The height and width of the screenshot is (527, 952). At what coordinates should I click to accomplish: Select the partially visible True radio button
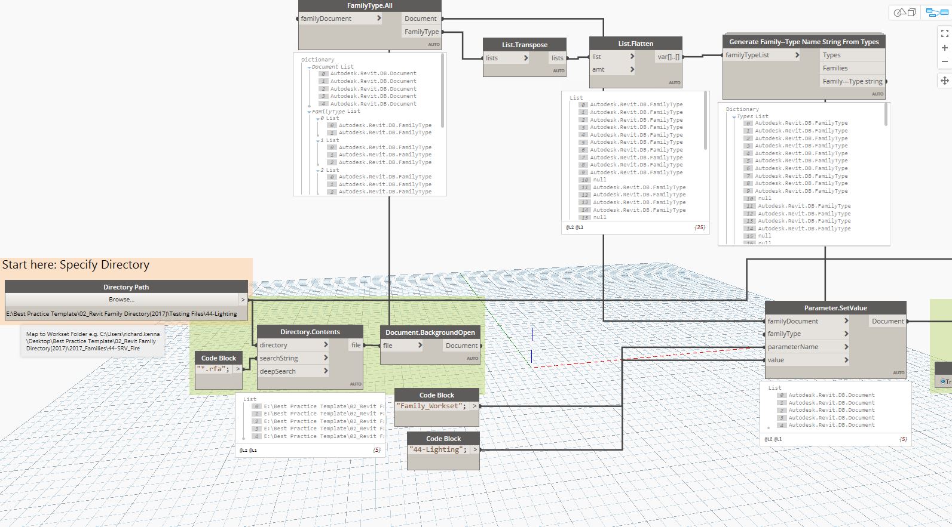tap(943, 381)
